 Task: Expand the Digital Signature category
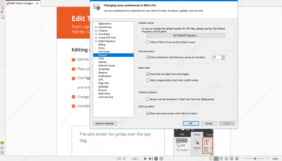click(96, 41)
